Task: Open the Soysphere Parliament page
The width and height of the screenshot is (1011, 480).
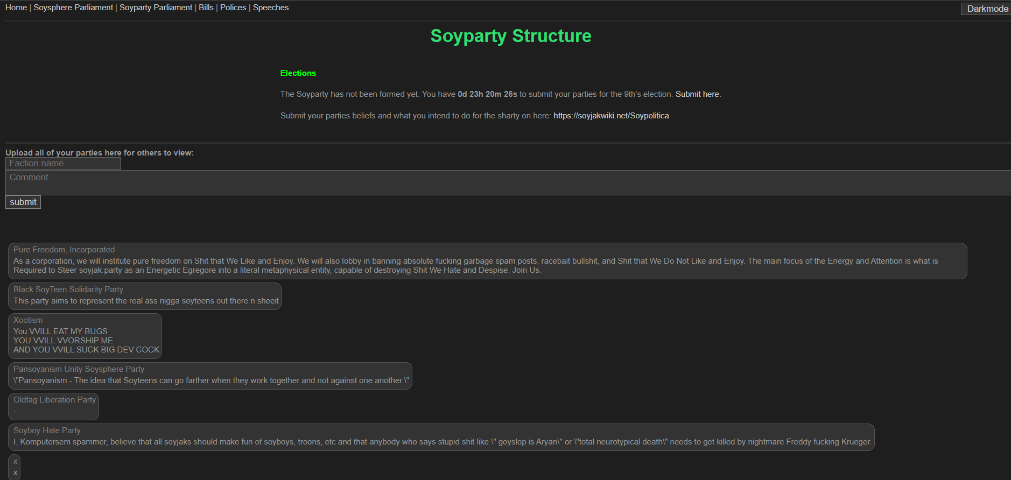Action: click(x=73, y=8)
